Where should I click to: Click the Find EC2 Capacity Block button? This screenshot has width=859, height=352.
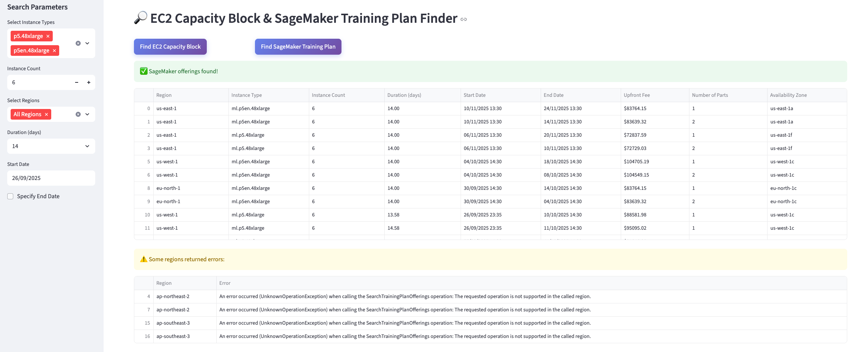pos(170,46)
